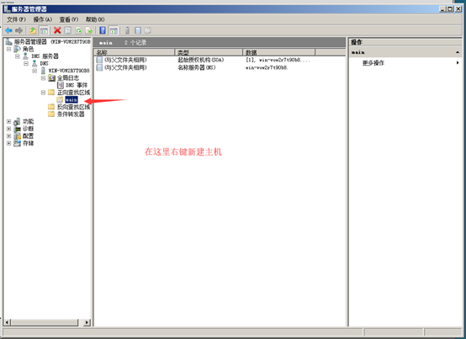
Task: Select the DNS 事件 tree item
Action: [x=77, y=85]
